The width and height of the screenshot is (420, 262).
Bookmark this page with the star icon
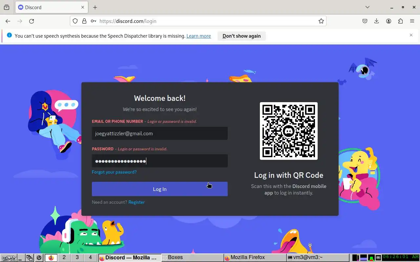pos(321,21)
